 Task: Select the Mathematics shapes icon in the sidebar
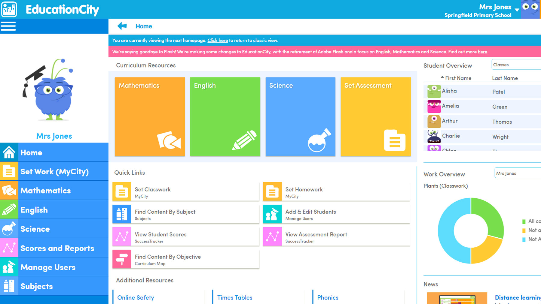tap(9, 190)
